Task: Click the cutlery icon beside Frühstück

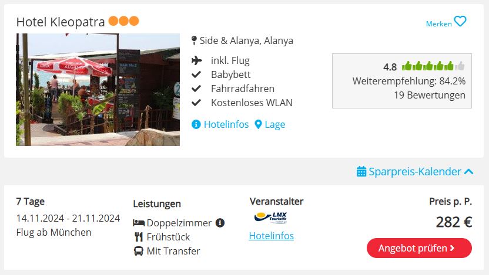Action: [x=139, y=237]
